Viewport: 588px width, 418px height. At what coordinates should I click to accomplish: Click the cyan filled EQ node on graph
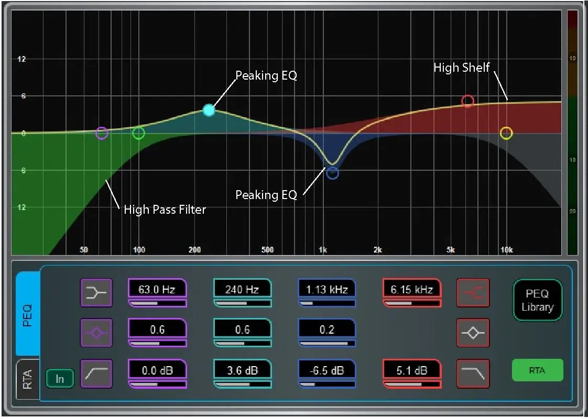[x=209, y=110]
